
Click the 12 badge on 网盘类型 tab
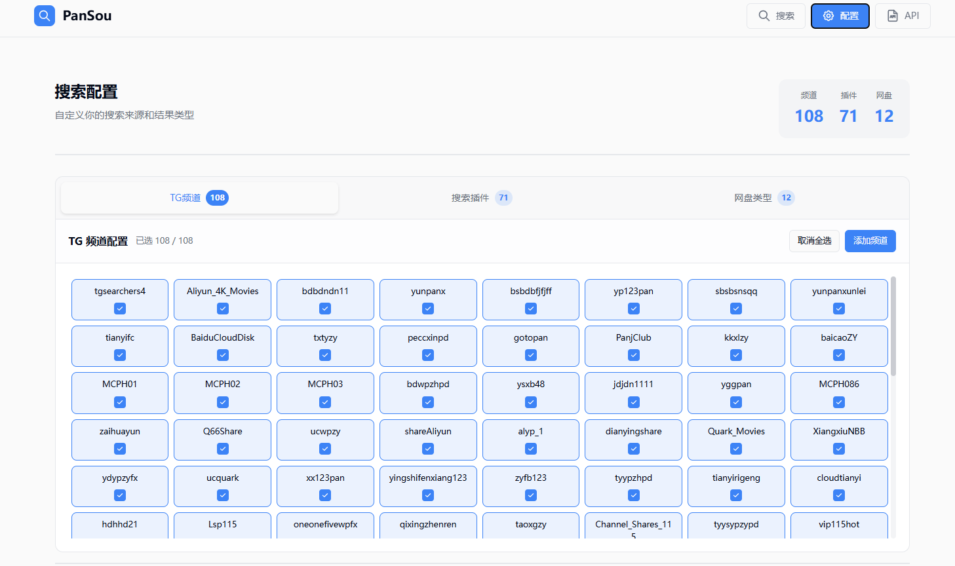click(786, 198)
